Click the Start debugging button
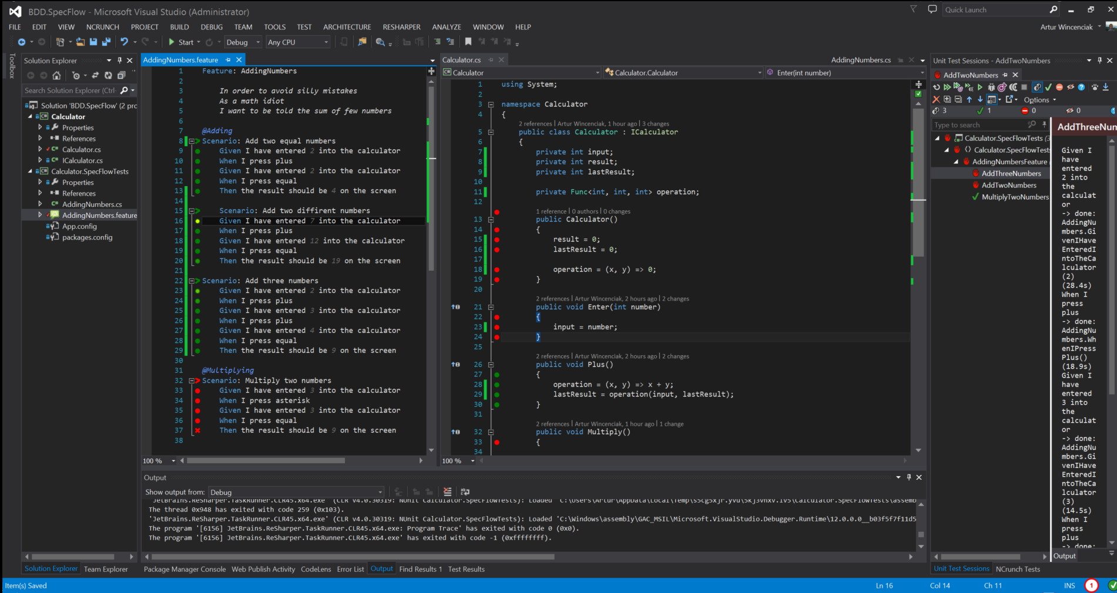 (x=182, y=42)
